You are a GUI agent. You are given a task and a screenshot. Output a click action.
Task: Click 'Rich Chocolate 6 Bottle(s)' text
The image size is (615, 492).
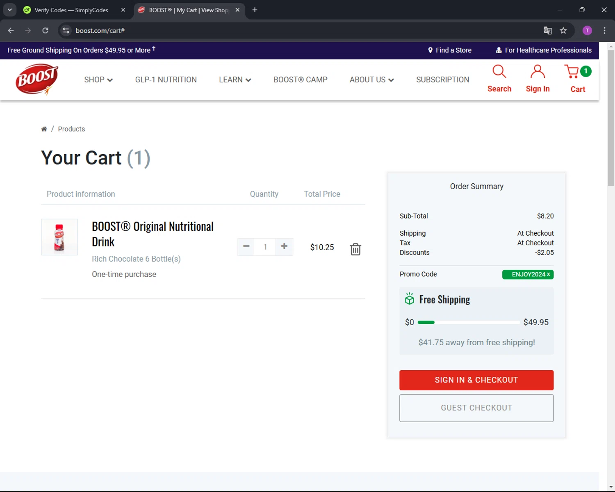[x=136, y=259]
